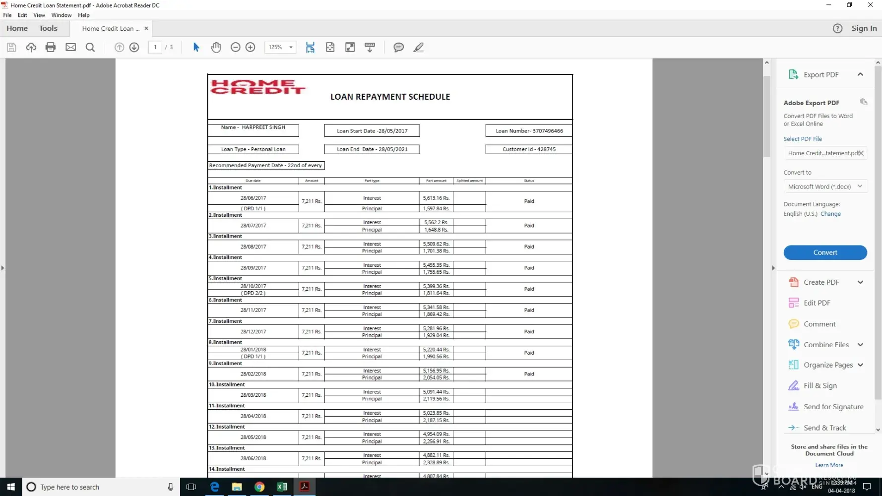Switch to the Home tab

point(17,28)
